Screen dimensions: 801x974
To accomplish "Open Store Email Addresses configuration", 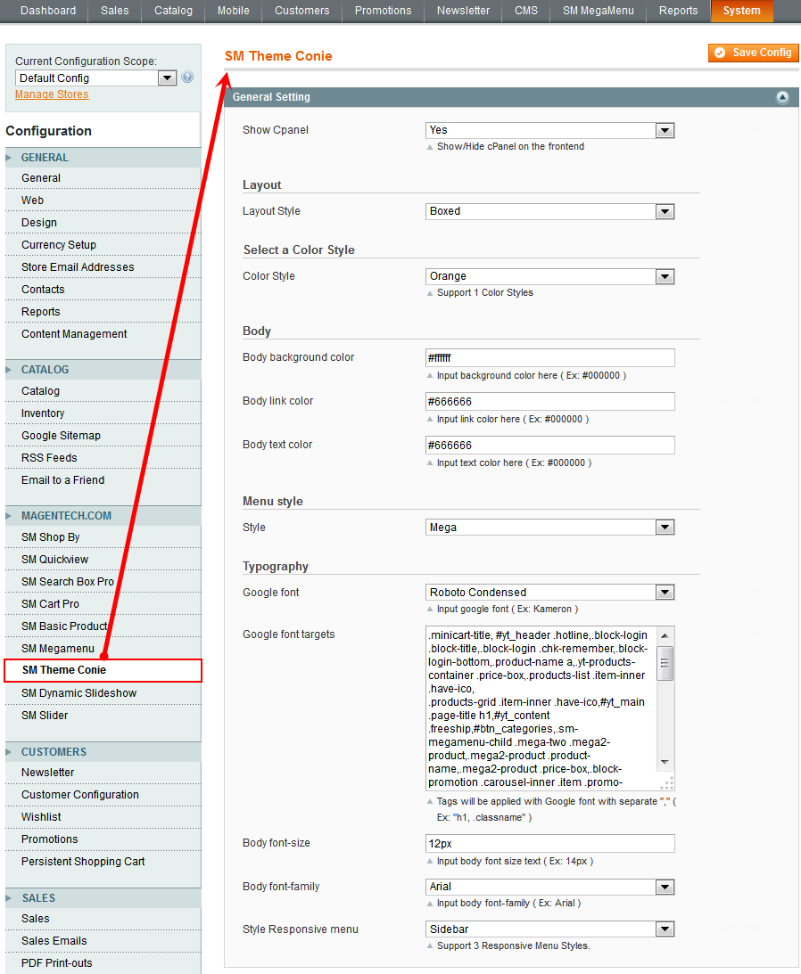I will pyautogui.click(x=103, y=267).
